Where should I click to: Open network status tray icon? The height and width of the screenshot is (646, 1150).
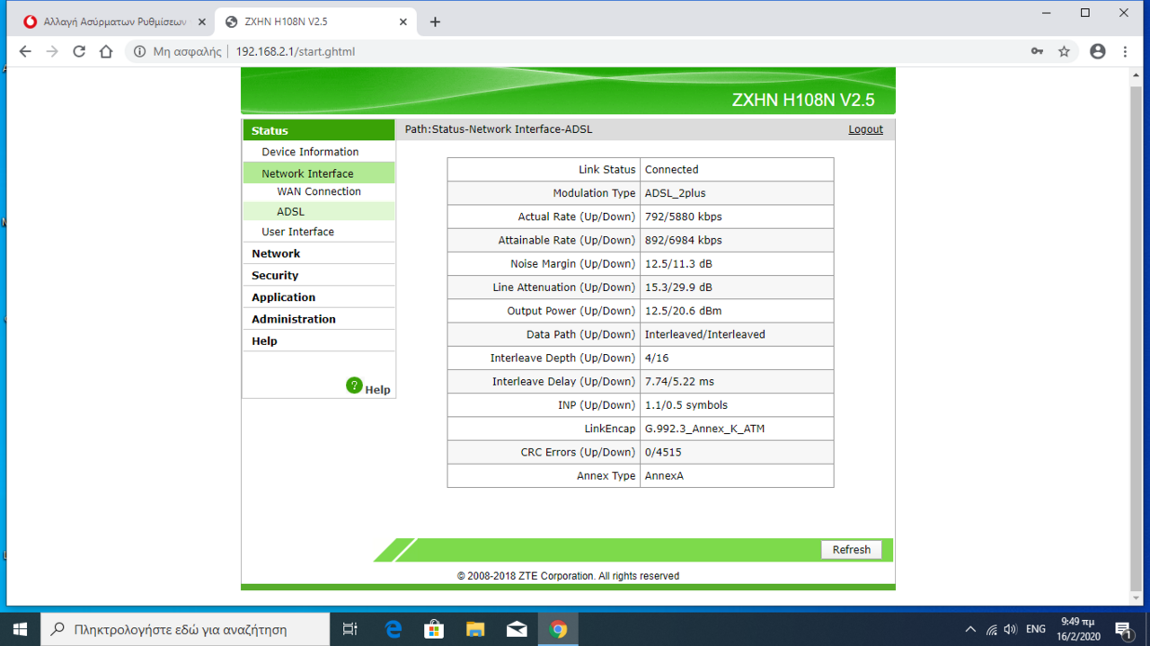click(991, 629)
